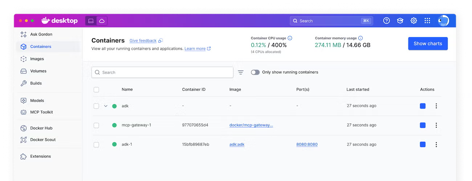Click the memory usage info icon
472x181 pixels.
(360, 38)
